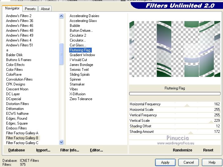This screenshot has height=167, width=223.
Task: Choose Gradient Window filter
Action: (x=82, y=55)
